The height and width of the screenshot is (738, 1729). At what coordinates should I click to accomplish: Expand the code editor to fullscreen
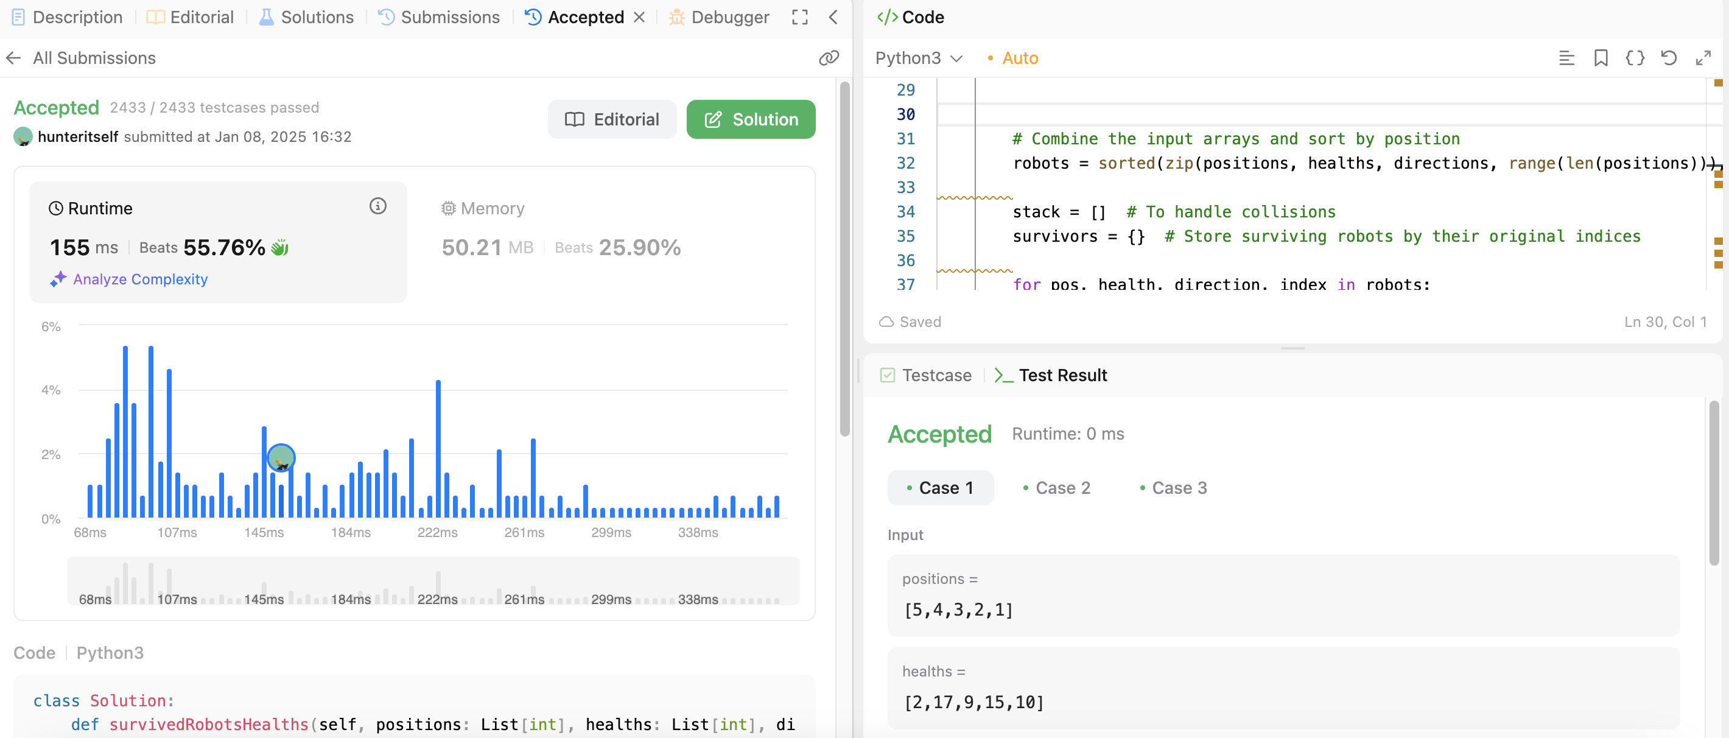pyautogui.click(x=1703, y=58)
